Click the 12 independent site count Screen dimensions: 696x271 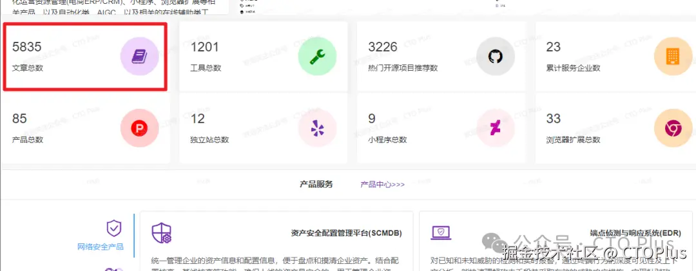coord(198,118)
